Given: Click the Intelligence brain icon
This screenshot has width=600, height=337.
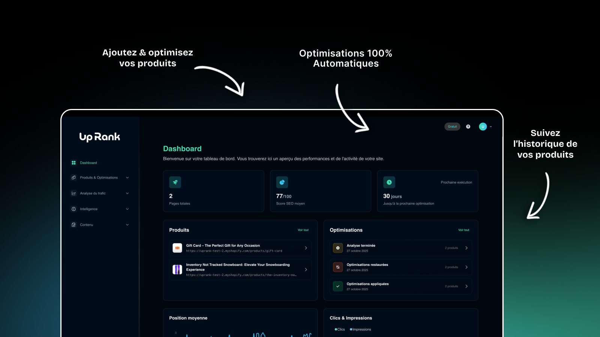Looking at the screenshot, I should (x=73, y=209).
